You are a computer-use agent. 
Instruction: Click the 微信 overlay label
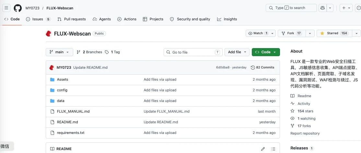pos(5,146)
